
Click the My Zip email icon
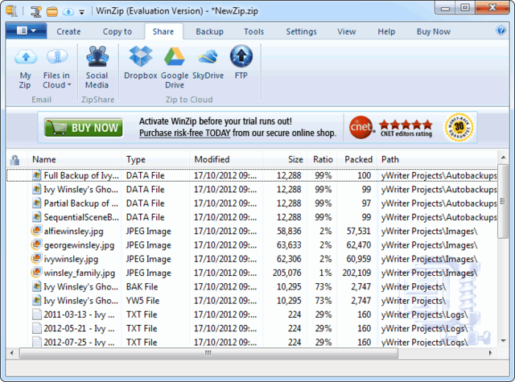[x=25, y=68]
